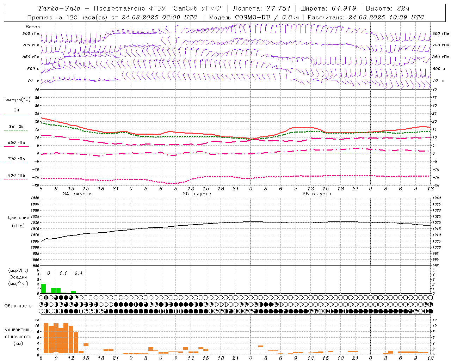Click the "Осадки" precipitation panel label

tap(18, 277)
